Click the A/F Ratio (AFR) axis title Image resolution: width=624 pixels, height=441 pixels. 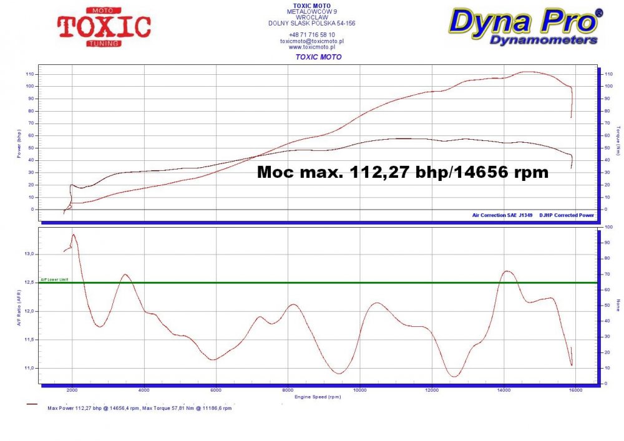click(x=19, y=311)
